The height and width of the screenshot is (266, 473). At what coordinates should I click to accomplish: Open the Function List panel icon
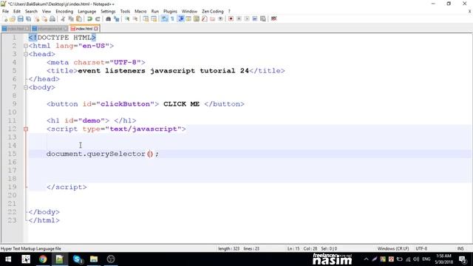205,18
